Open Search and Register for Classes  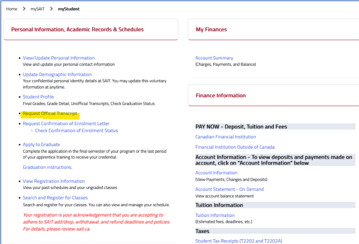coord(55,197)
